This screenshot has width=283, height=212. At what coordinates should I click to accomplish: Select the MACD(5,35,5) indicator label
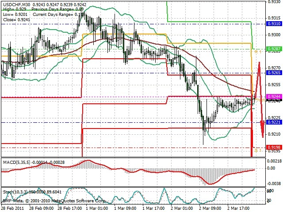coord(17,163)
